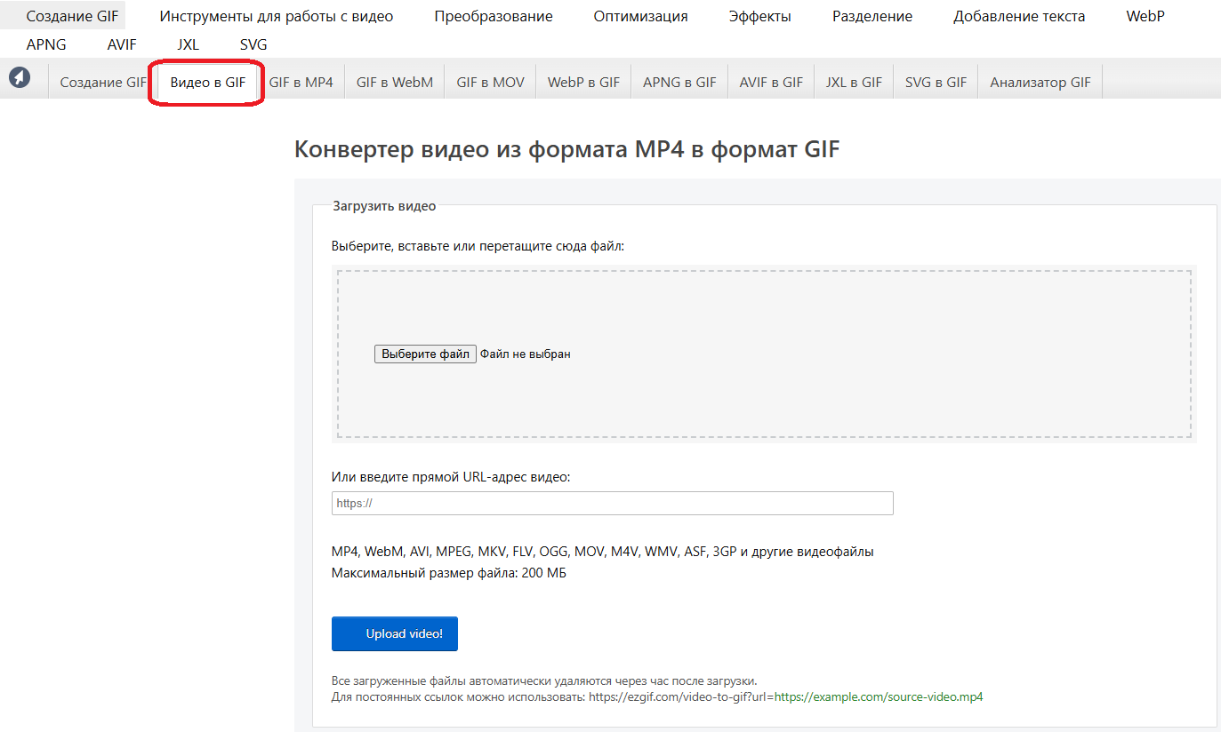Open the Эффекты menu
This screenshot has height=732, width=1221.
tap(759, 16)
